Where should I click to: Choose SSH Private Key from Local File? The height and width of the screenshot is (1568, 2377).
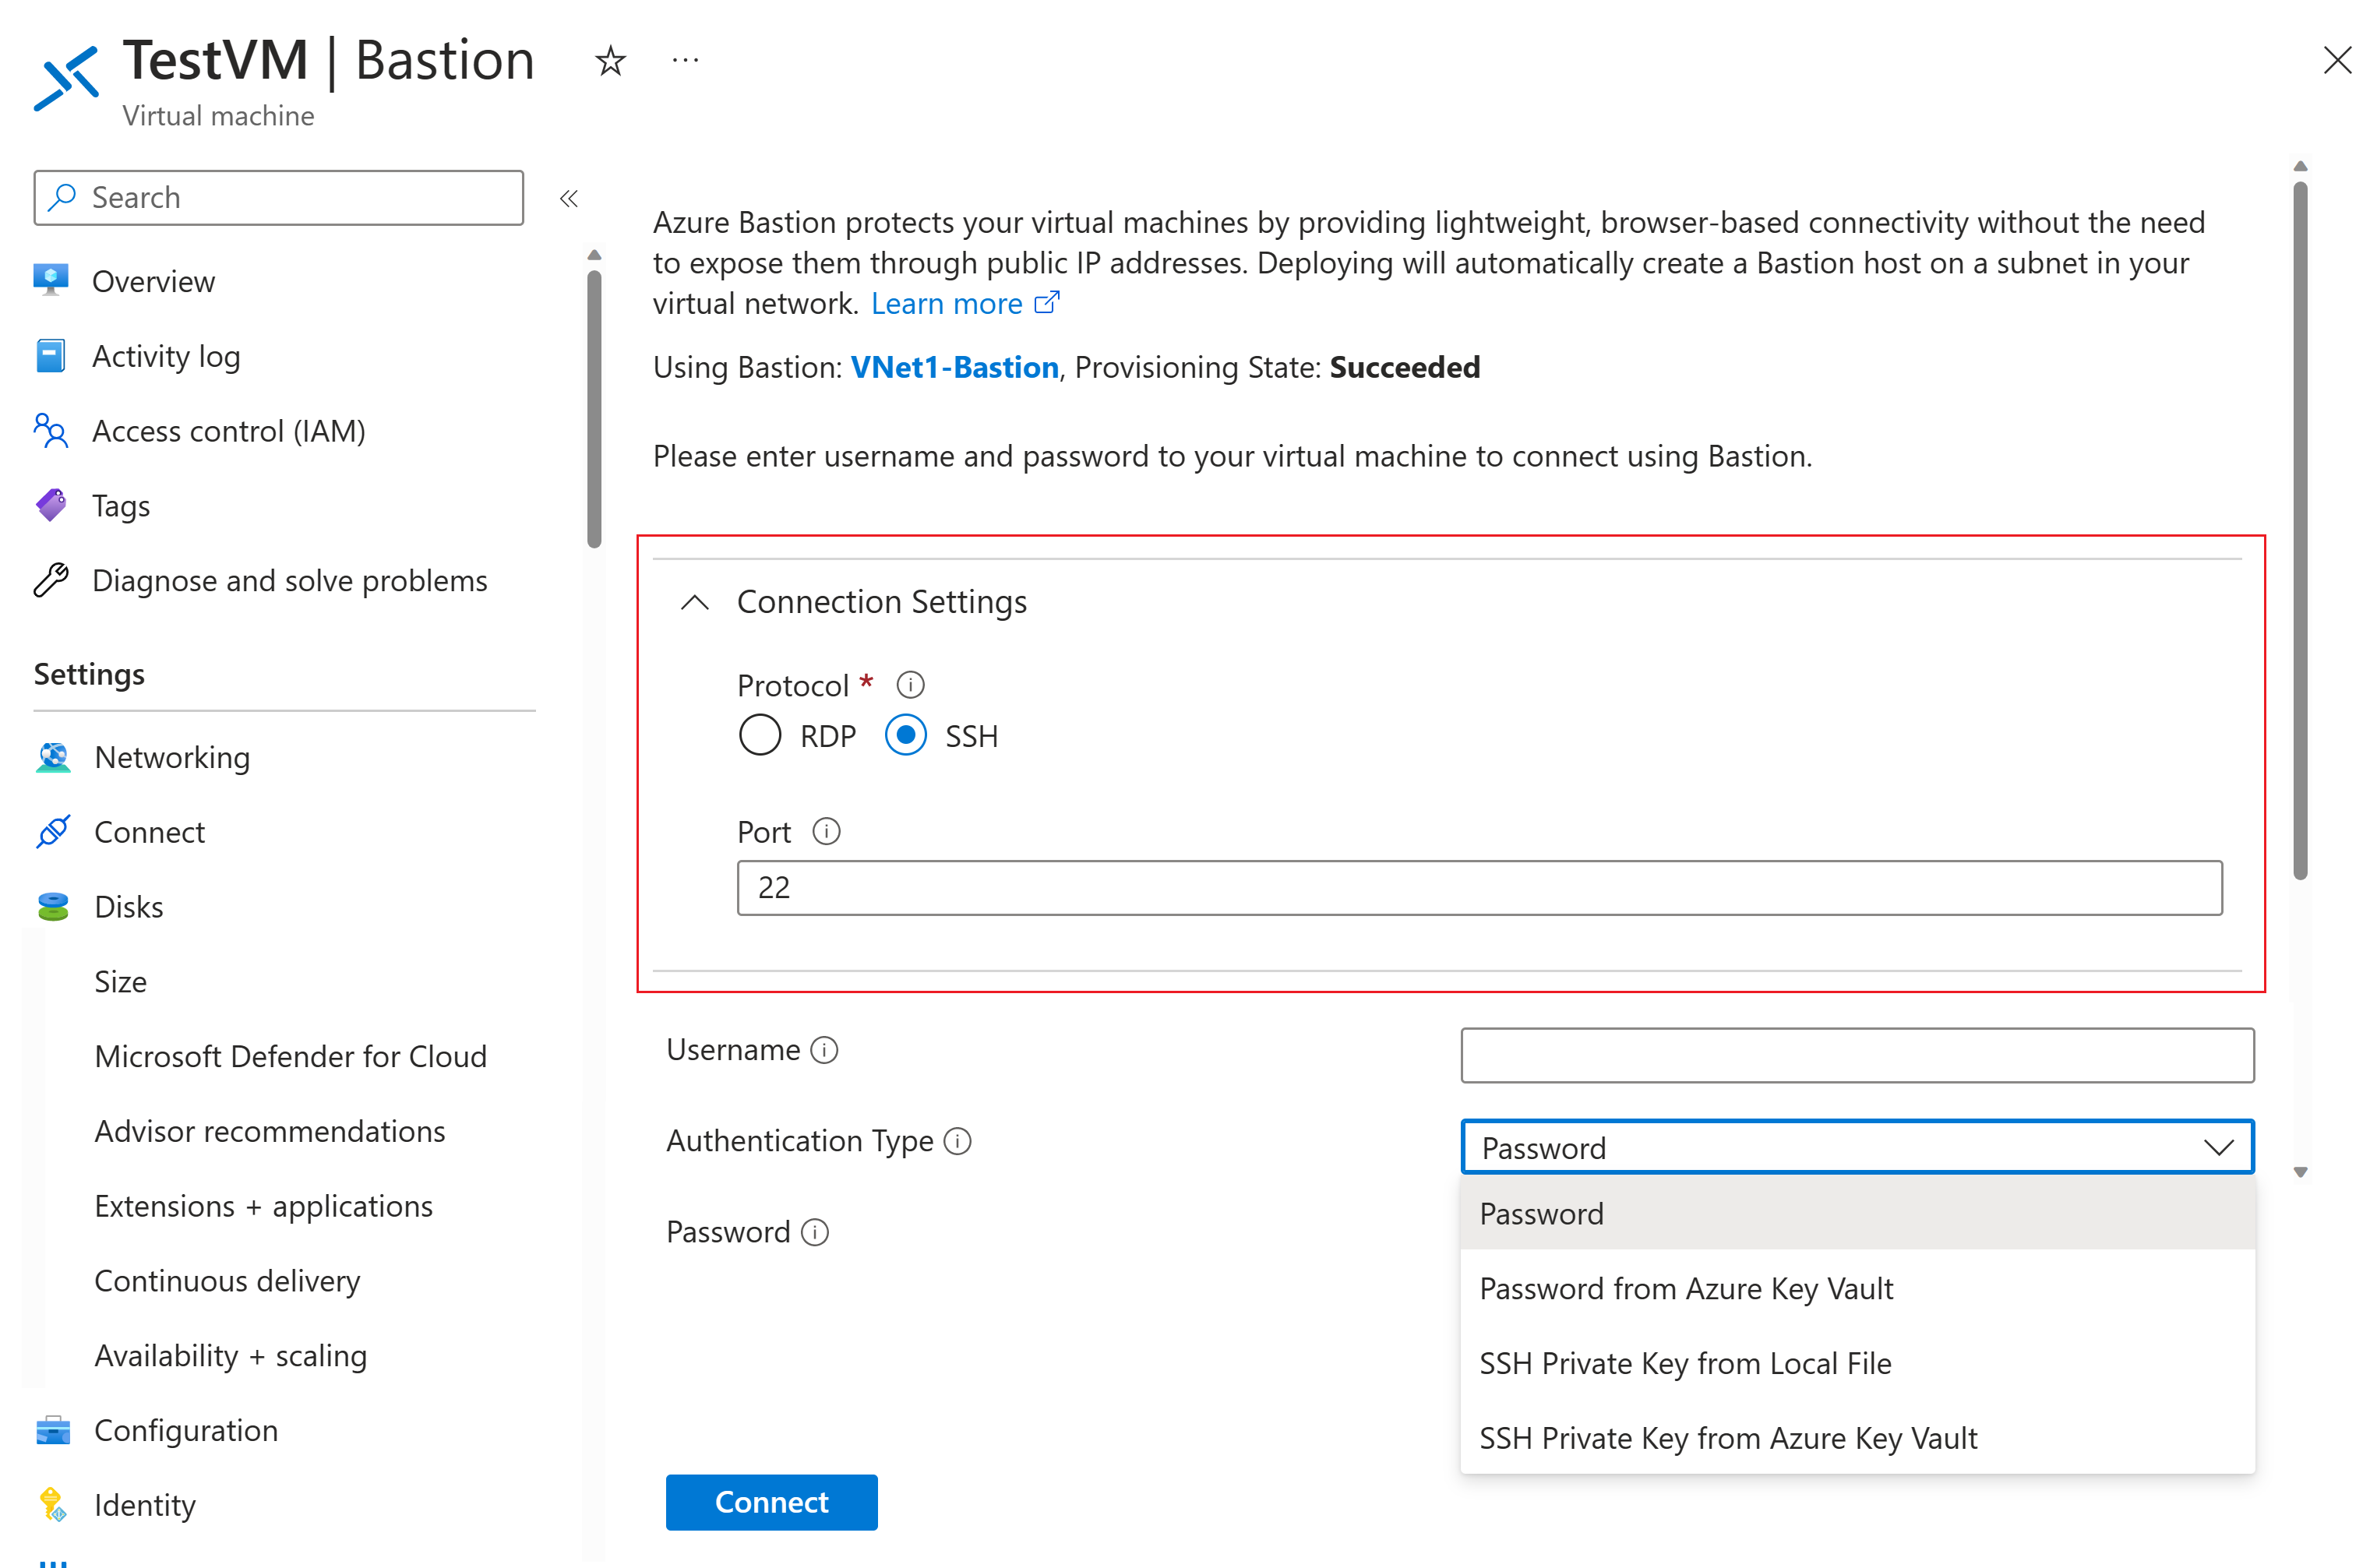point(1685,1363)
